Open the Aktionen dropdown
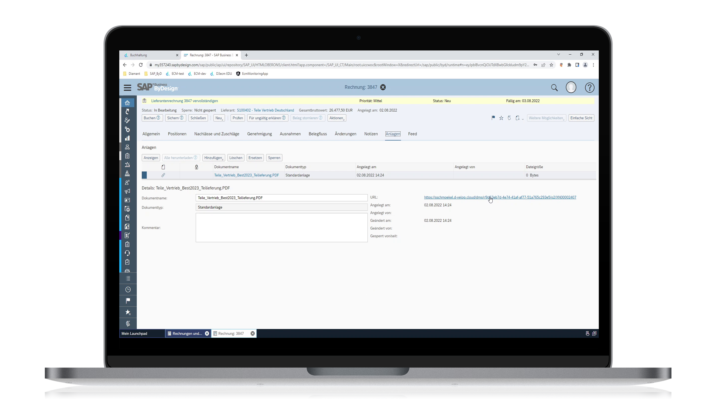716x411 pixels. pyautogui.click(x=337, y=118)
